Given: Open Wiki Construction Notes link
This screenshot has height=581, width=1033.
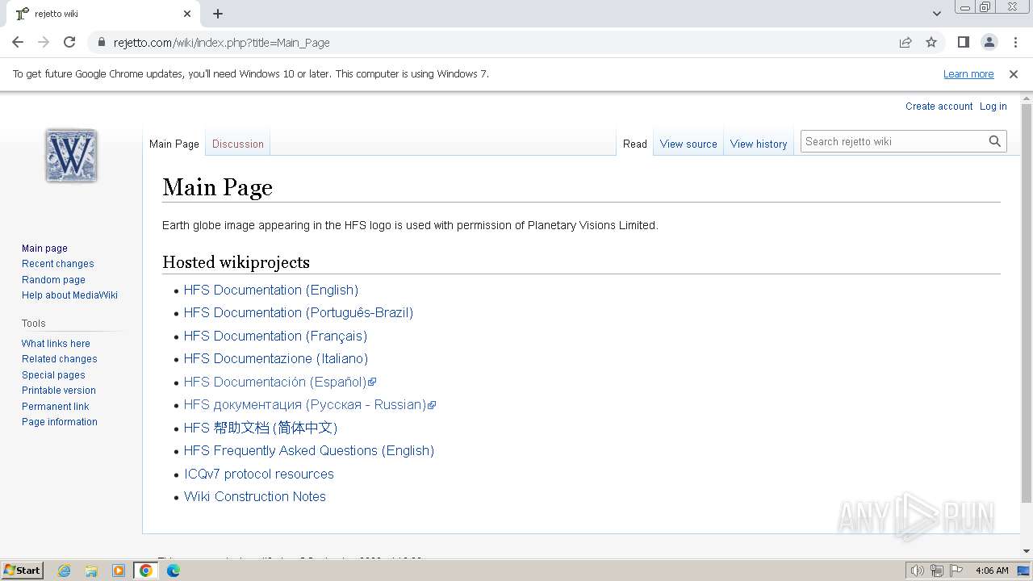Looking at the screenshot, I should (x=255, y=496).
